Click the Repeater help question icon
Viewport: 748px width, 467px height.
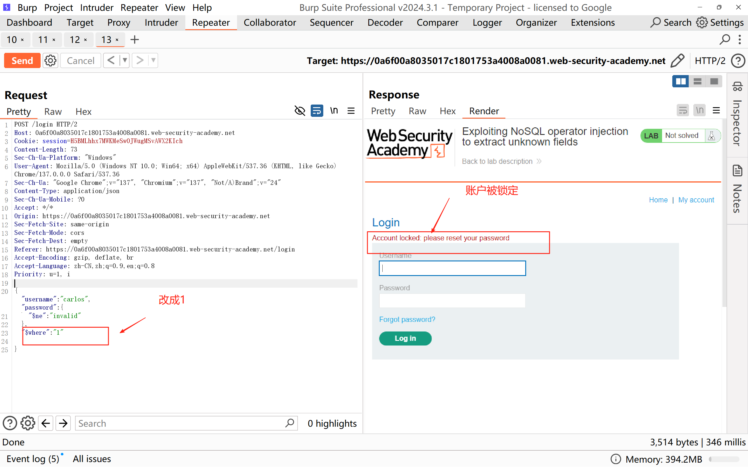coord(738,60)
